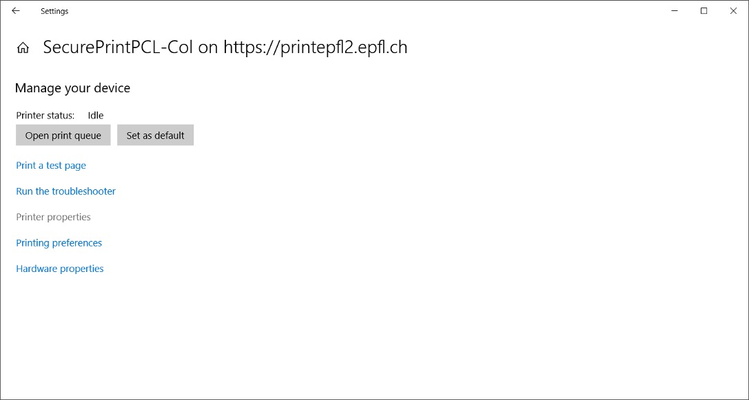Go back using the back arrow
The image size is (749, 400).
pos(16,11)
